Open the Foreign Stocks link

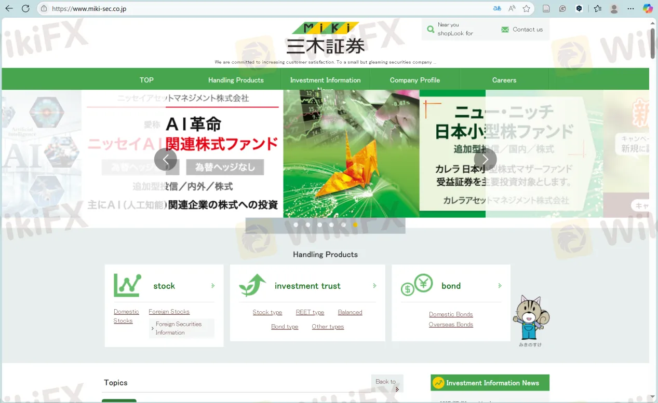169,312
